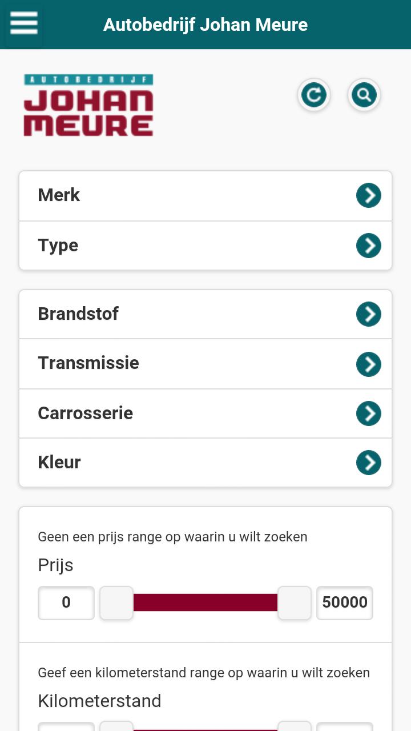Open the Type chevron icon

[368, 245]
